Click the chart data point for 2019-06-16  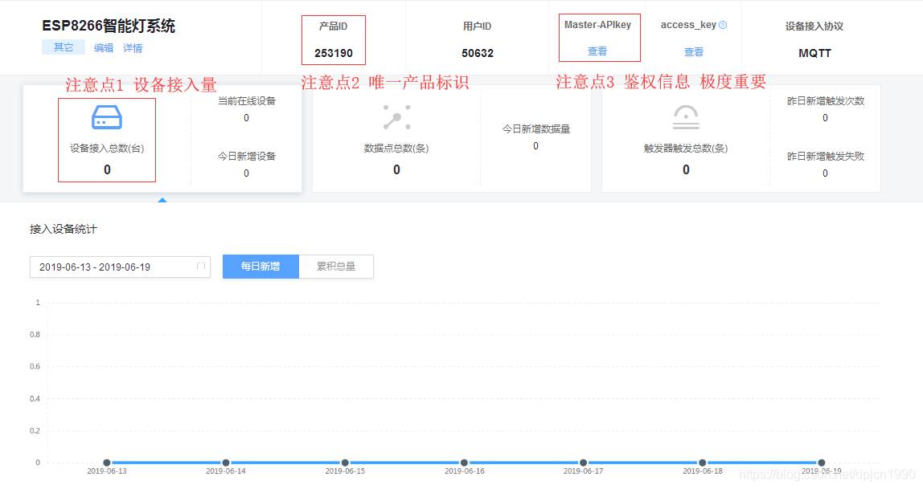[x=465, y=463]
